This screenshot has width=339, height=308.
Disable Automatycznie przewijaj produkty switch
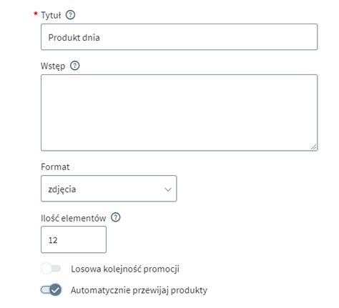51,290
